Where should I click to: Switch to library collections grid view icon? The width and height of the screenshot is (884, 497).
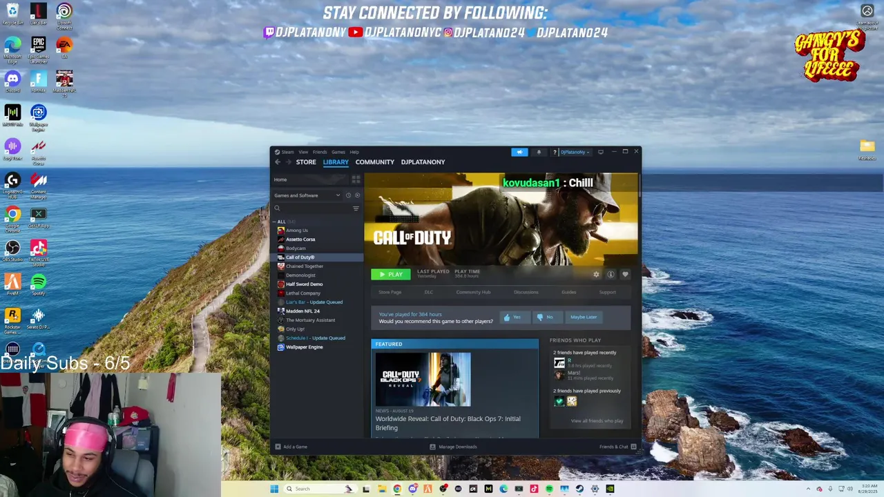[356, 179]
